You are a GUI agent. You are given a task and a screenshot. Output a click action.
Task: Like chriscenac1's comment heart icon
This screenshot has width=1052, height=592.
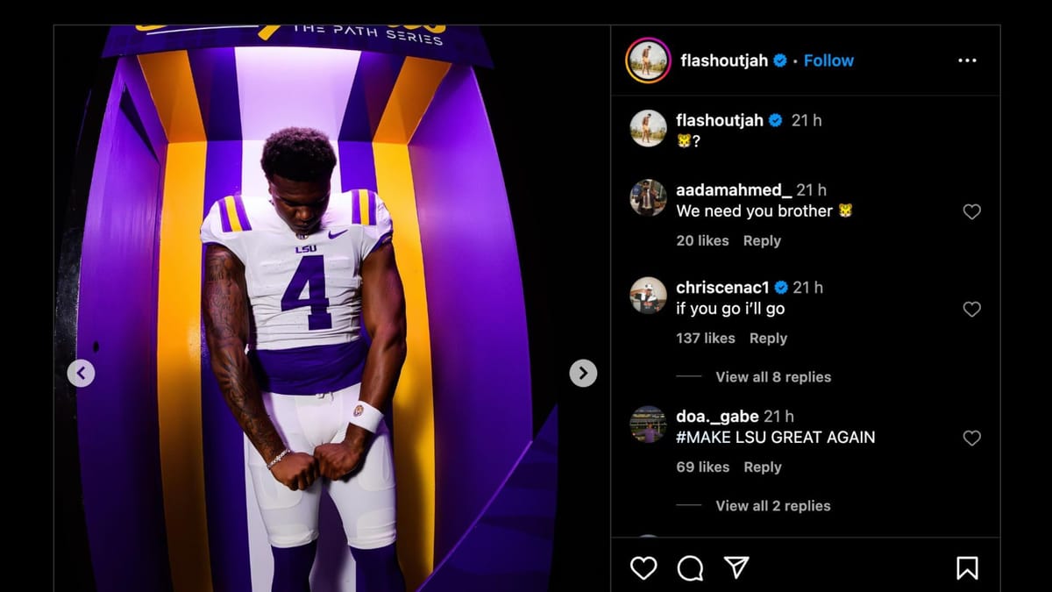click(971, 309)
